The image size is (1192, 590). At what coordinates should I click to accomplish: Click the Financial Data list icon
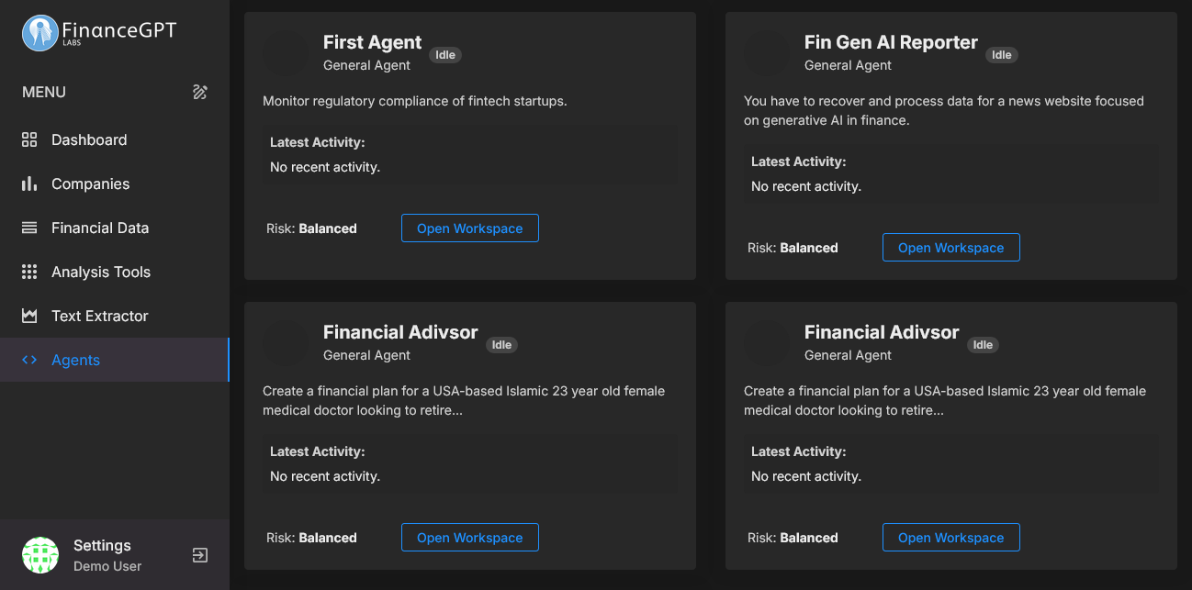coord(28,228)
